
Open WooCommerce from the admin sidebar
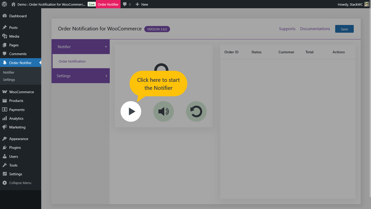point(21,92)
